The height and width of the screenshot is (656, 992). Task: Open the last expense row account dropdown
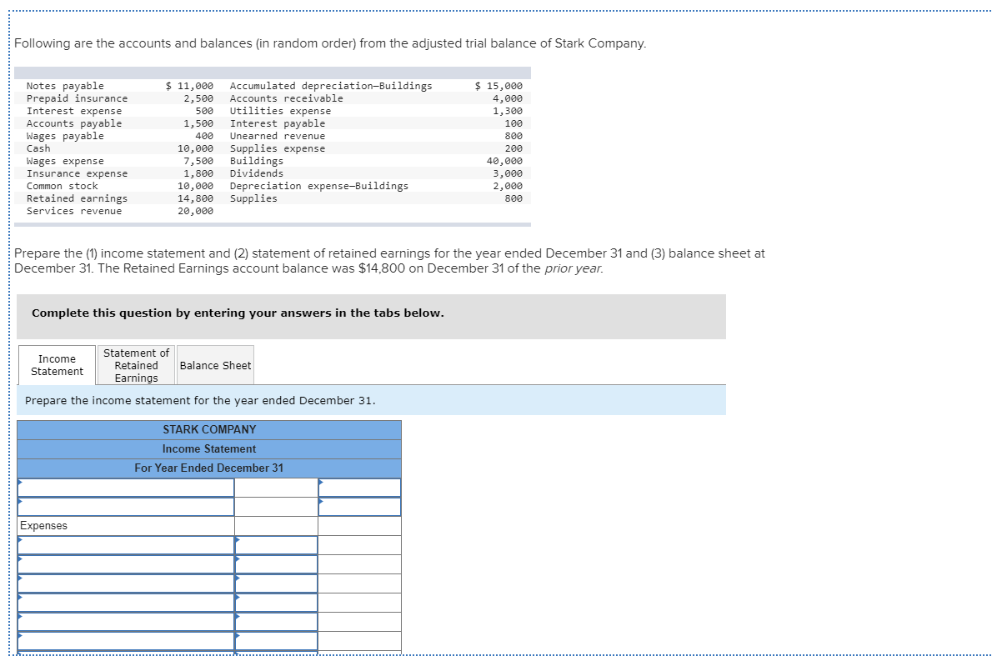coord(125,640)
